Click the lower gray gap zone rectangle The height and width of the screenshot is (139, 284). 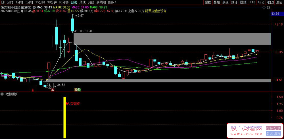pyautogui.click(x=159, y=81)
